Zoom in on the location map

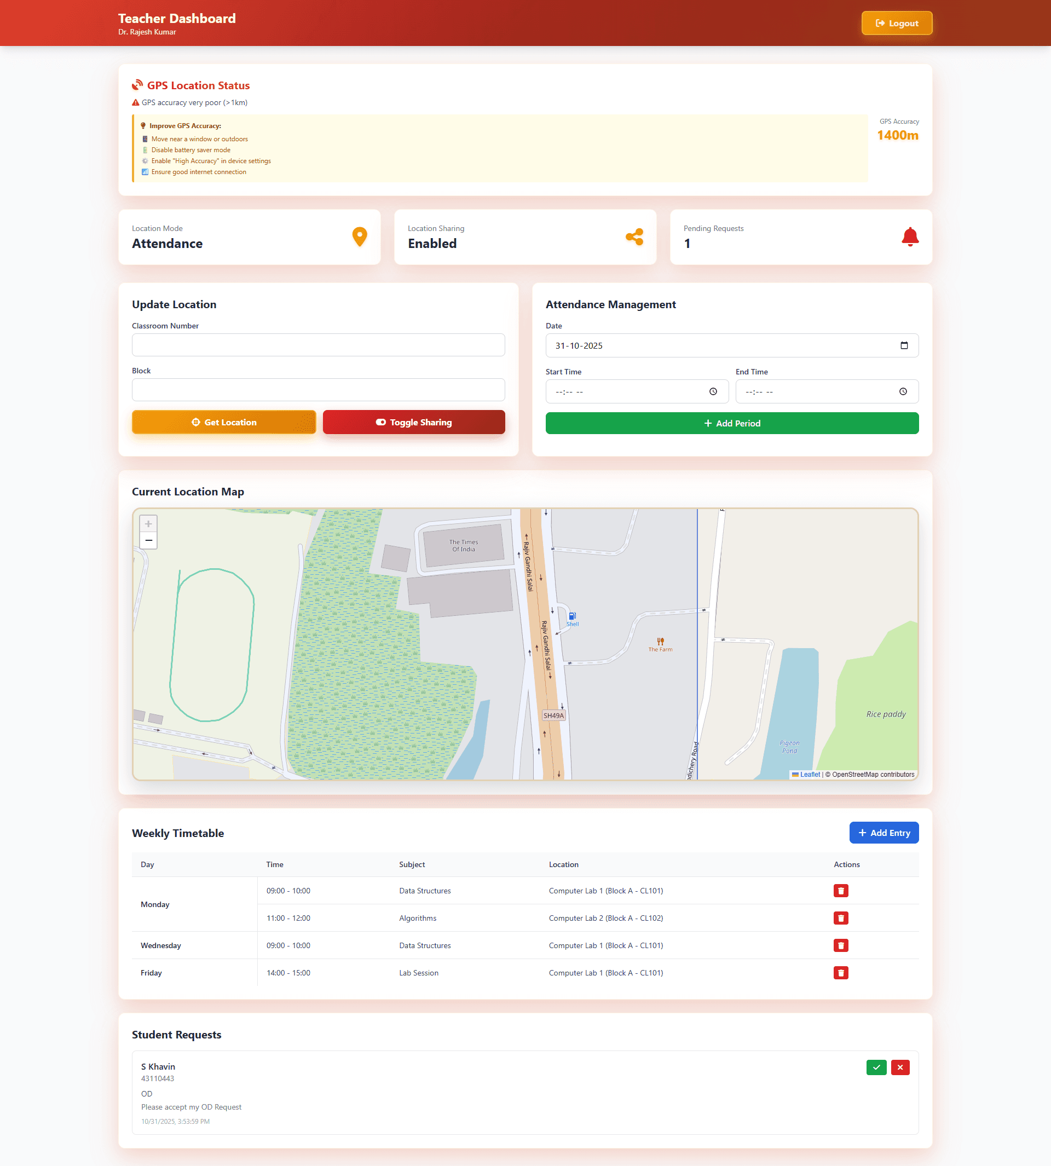[x=148, y=524]
